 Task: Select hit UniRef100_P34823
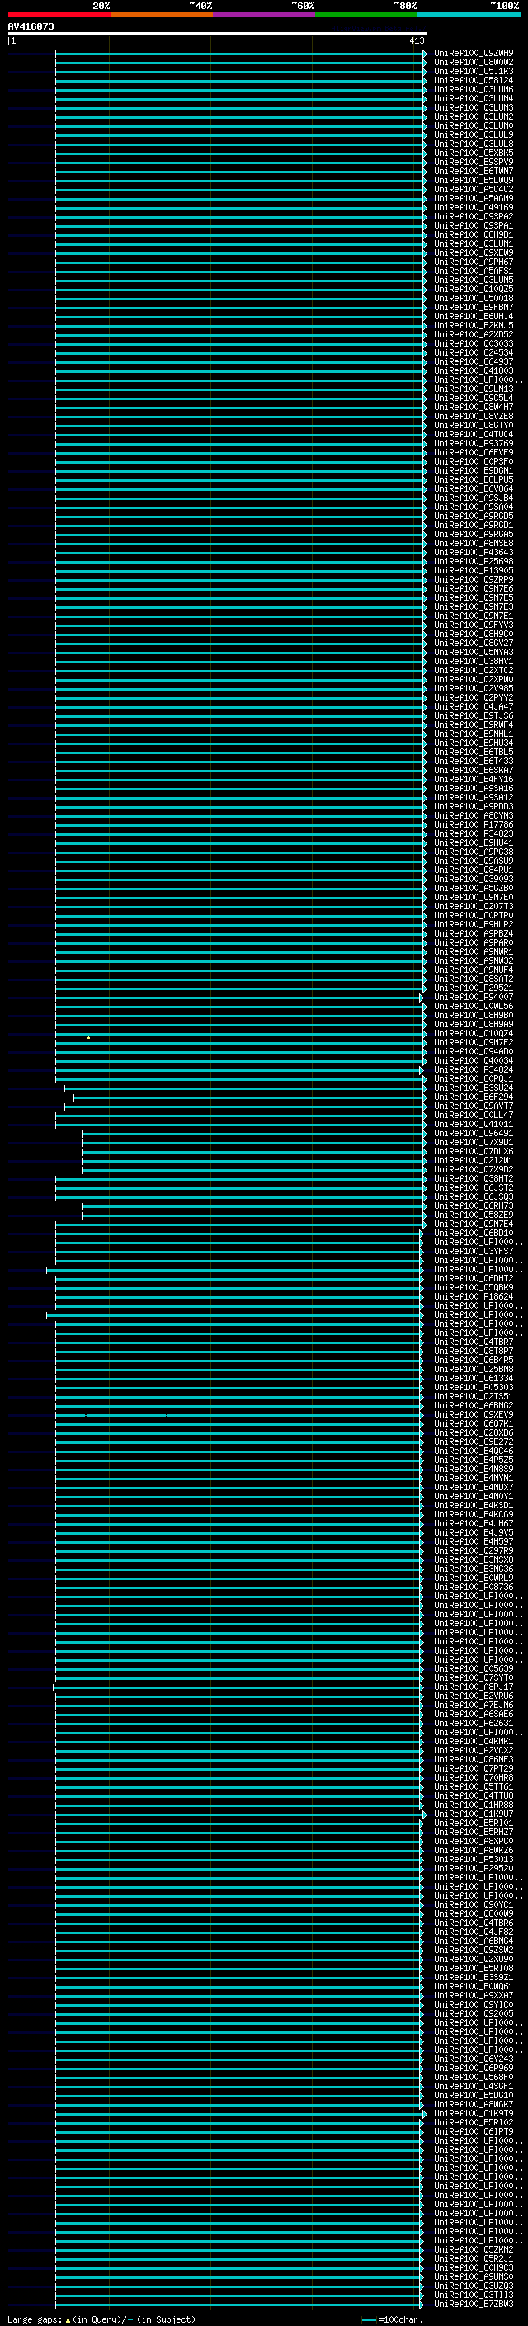point(474,833)
